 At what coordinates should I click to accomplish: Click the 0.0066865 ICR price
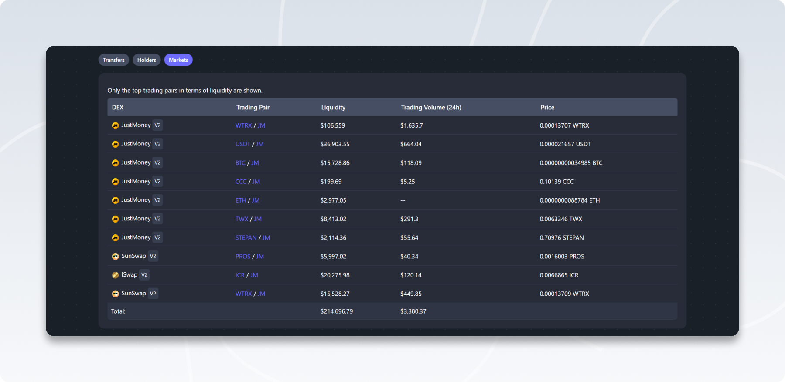[559, 275]
